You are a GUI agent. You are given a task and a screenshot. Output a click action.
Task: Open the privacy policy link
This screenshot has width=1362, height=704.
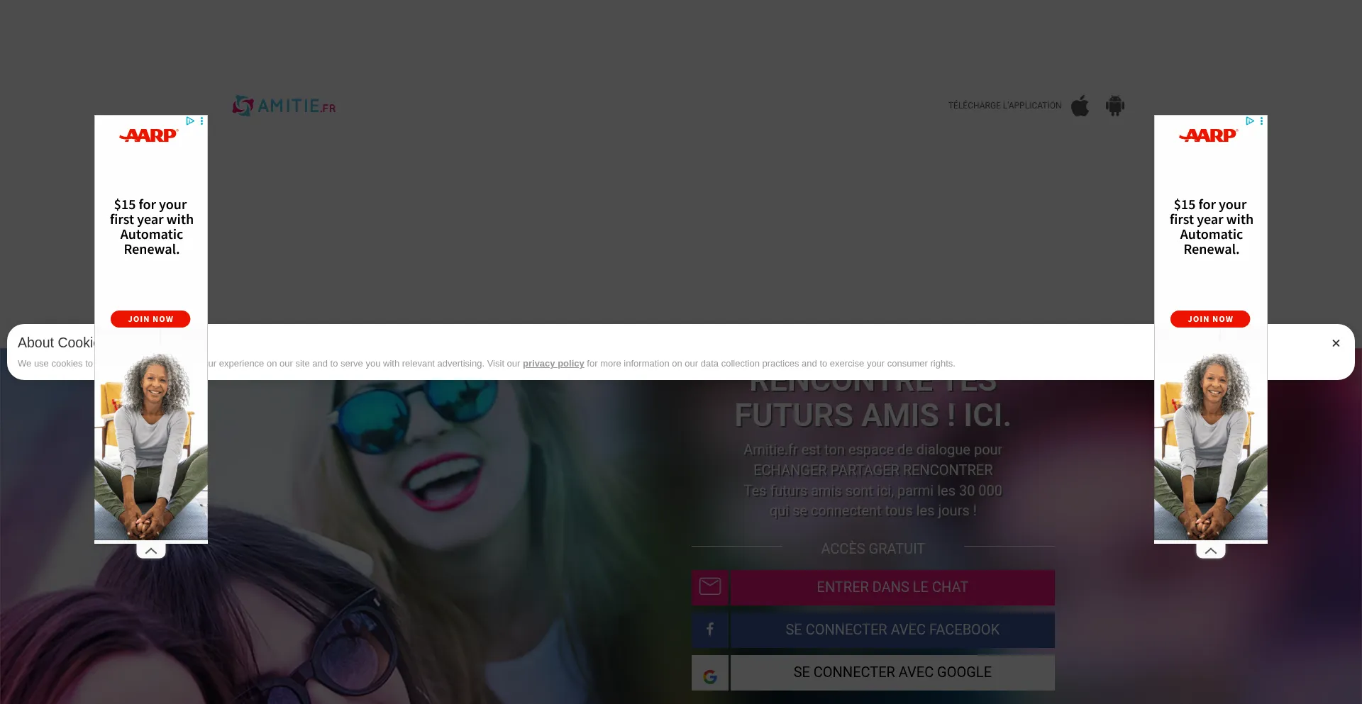[553, 364]
